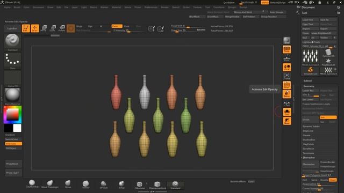Toggle the Transp transparency button

pyautogui.click(x=286, y=94)
